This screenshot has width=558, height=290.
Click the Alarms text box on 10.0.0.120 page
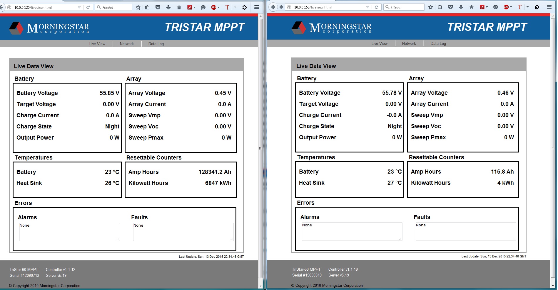[x=69, y=232]
